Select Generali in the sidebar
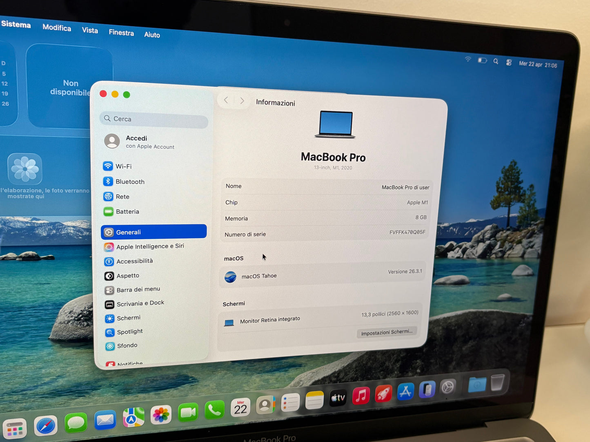 coord(154,232)
